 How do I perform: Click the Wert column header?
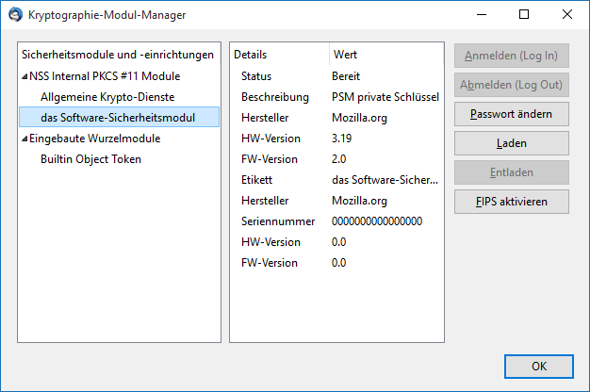click(386, 55)
